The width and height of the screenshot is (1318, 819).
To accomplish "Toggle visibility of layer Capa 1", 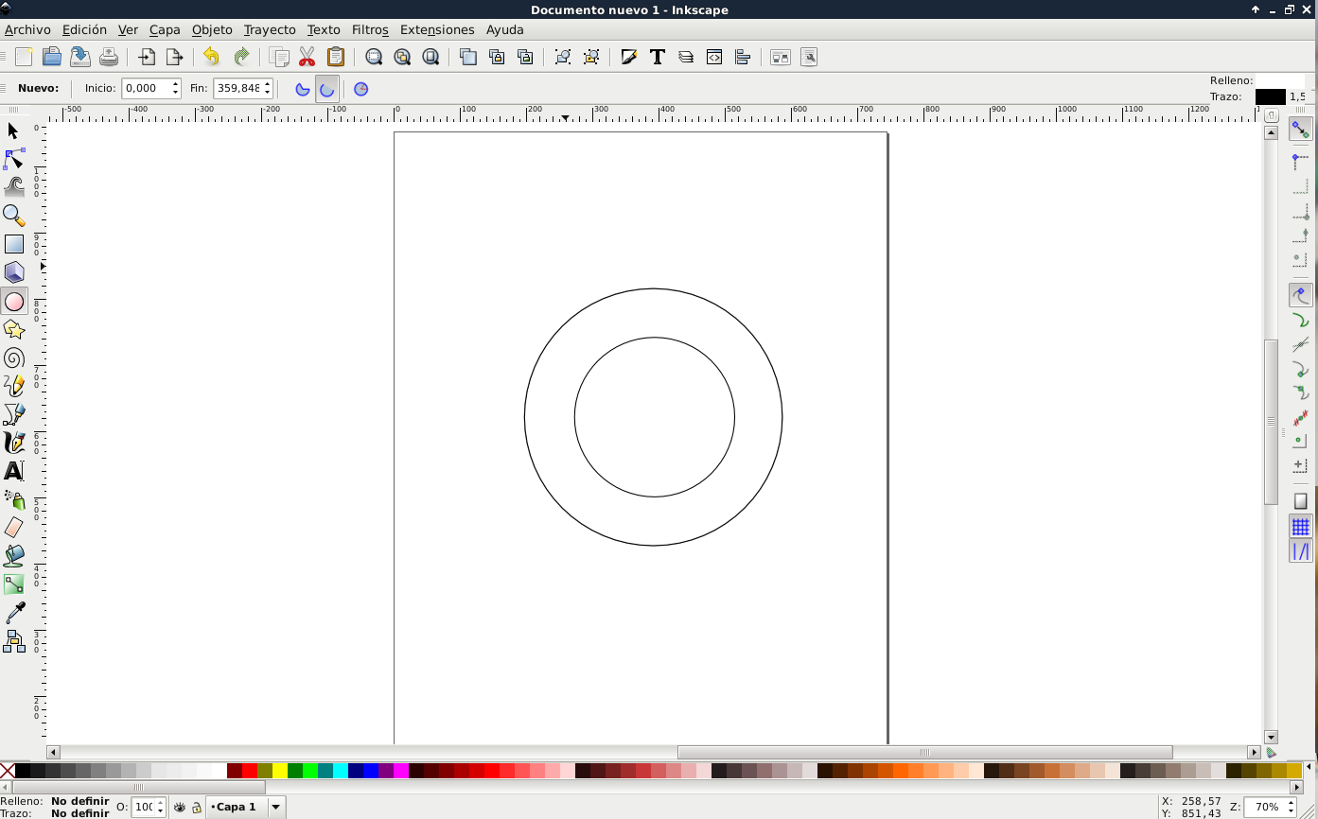I will click(180, 808).
